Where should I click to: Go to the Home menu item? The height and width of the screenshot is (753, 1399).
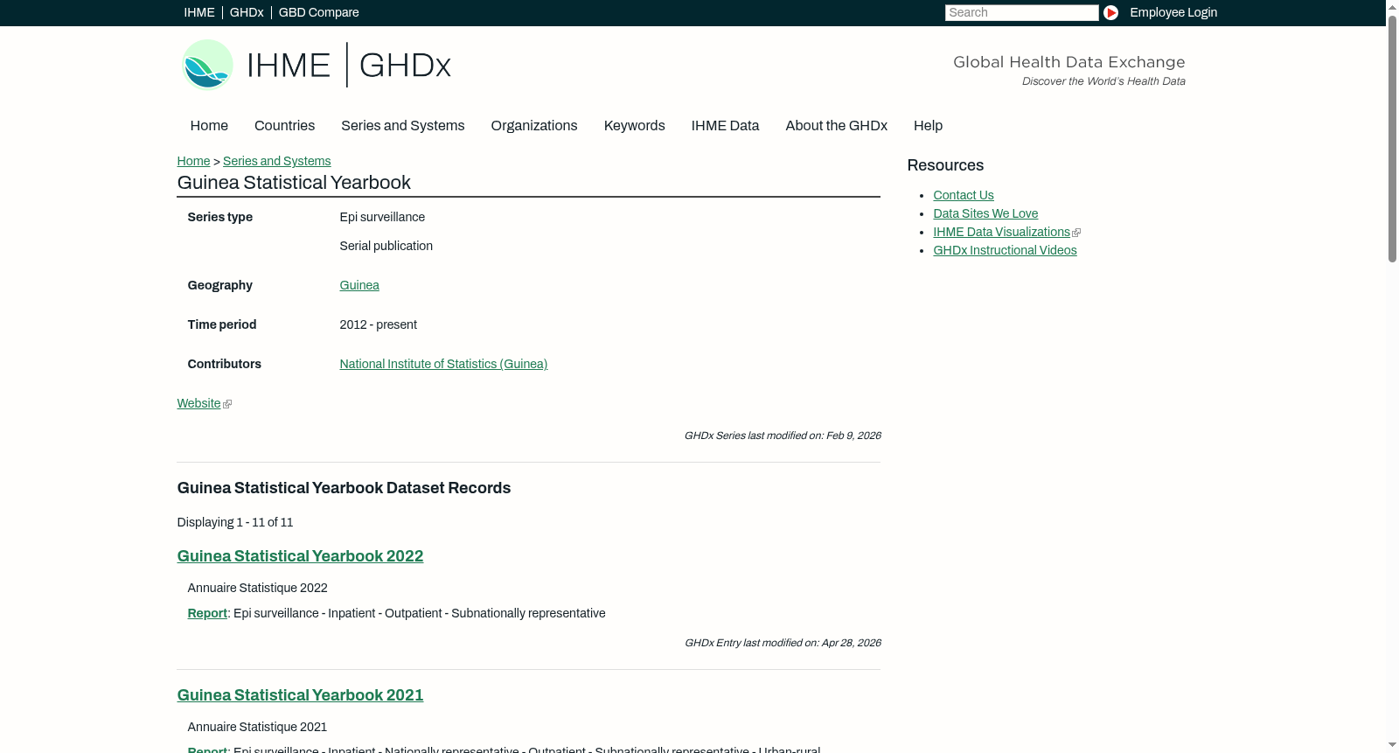209,126
